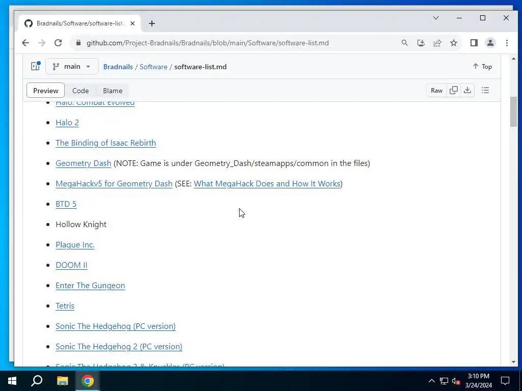The image size is (522, 391).
Task: Open the Windows Start menu
Action: [x=12, y=381]
